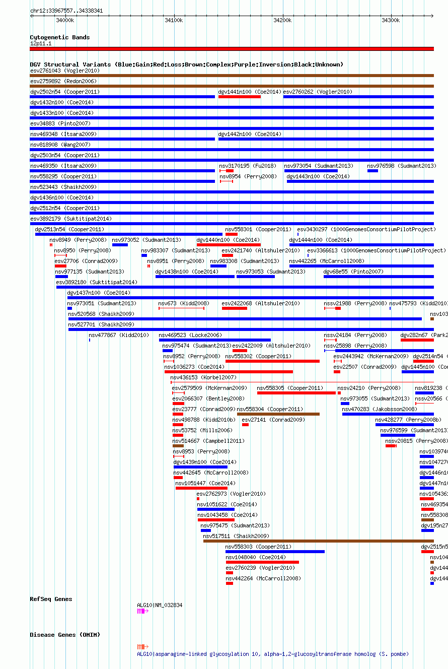Click variant label dgv1433n100 (Coe2014)
Screen dimensions: 448x669
point(62,113)
